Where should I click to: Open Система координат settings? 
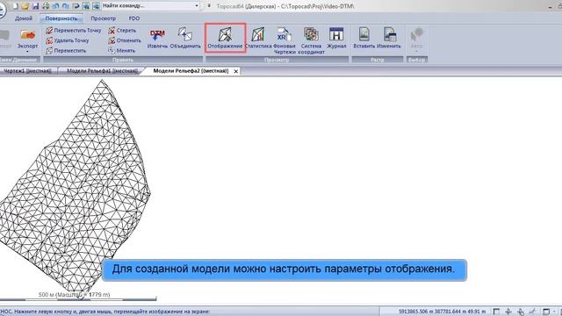pyautogui.click(x=311, y=40)
